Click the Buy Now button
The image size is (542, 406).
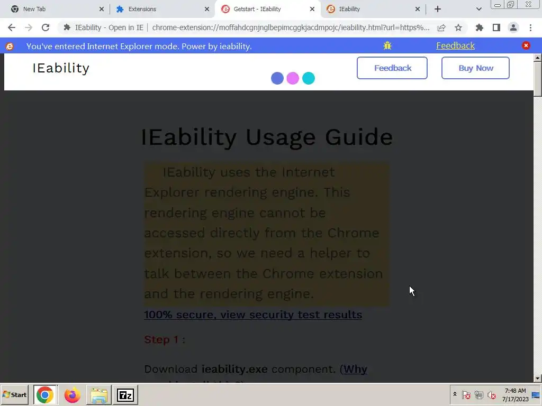475,68
